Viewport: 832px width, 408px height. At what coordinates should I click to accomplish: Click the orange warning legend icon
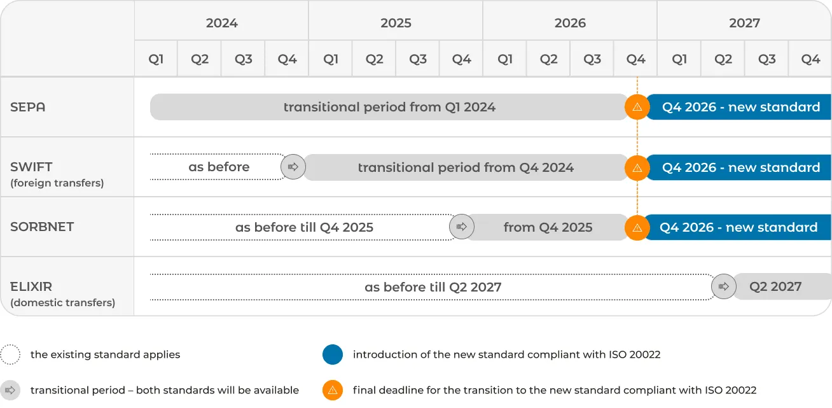(x=333, y=390)
